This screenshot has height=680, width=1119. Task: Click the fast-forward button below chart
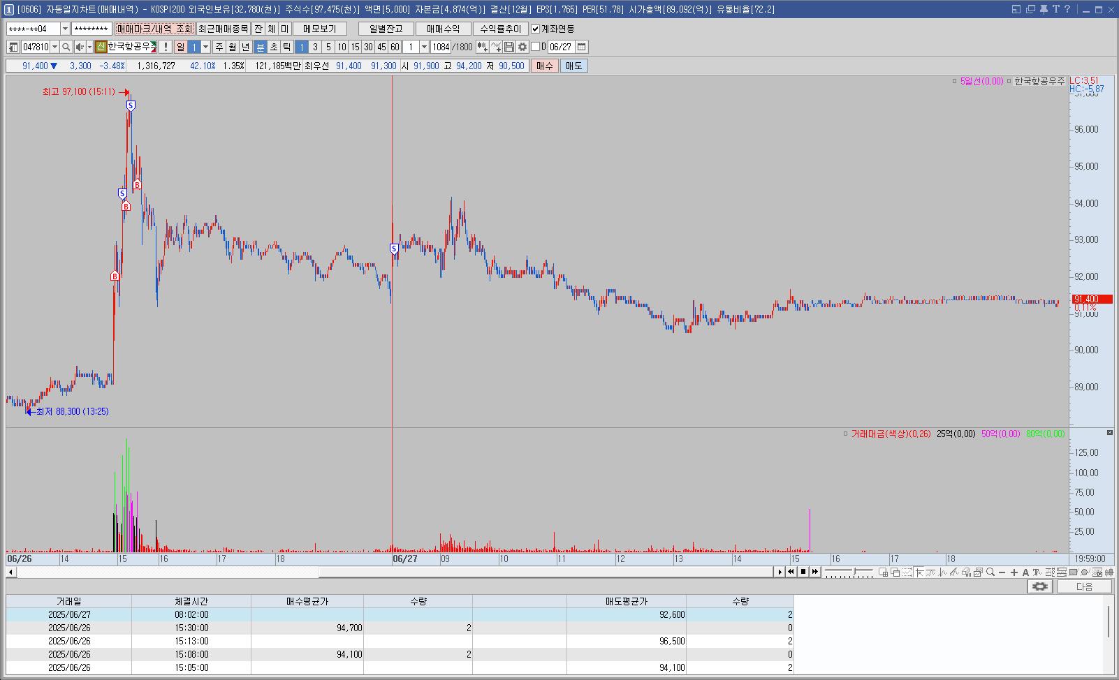[814, 572]
